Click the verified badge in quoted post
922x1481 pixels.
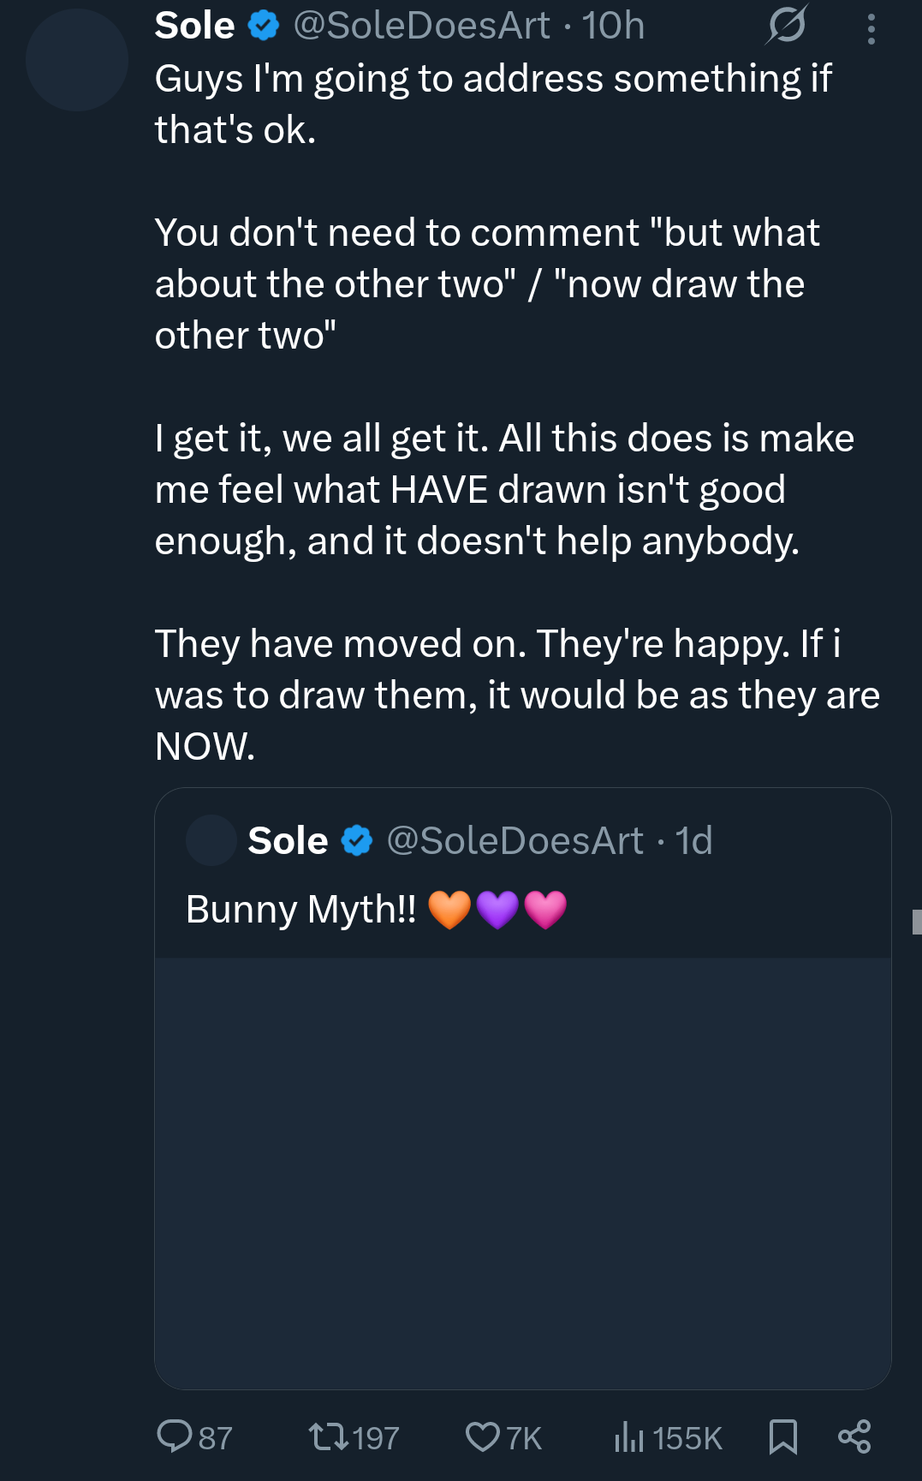coord(357,841)
